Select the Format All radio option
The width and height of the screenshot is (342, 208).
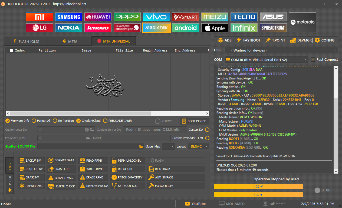coord(34,121)
